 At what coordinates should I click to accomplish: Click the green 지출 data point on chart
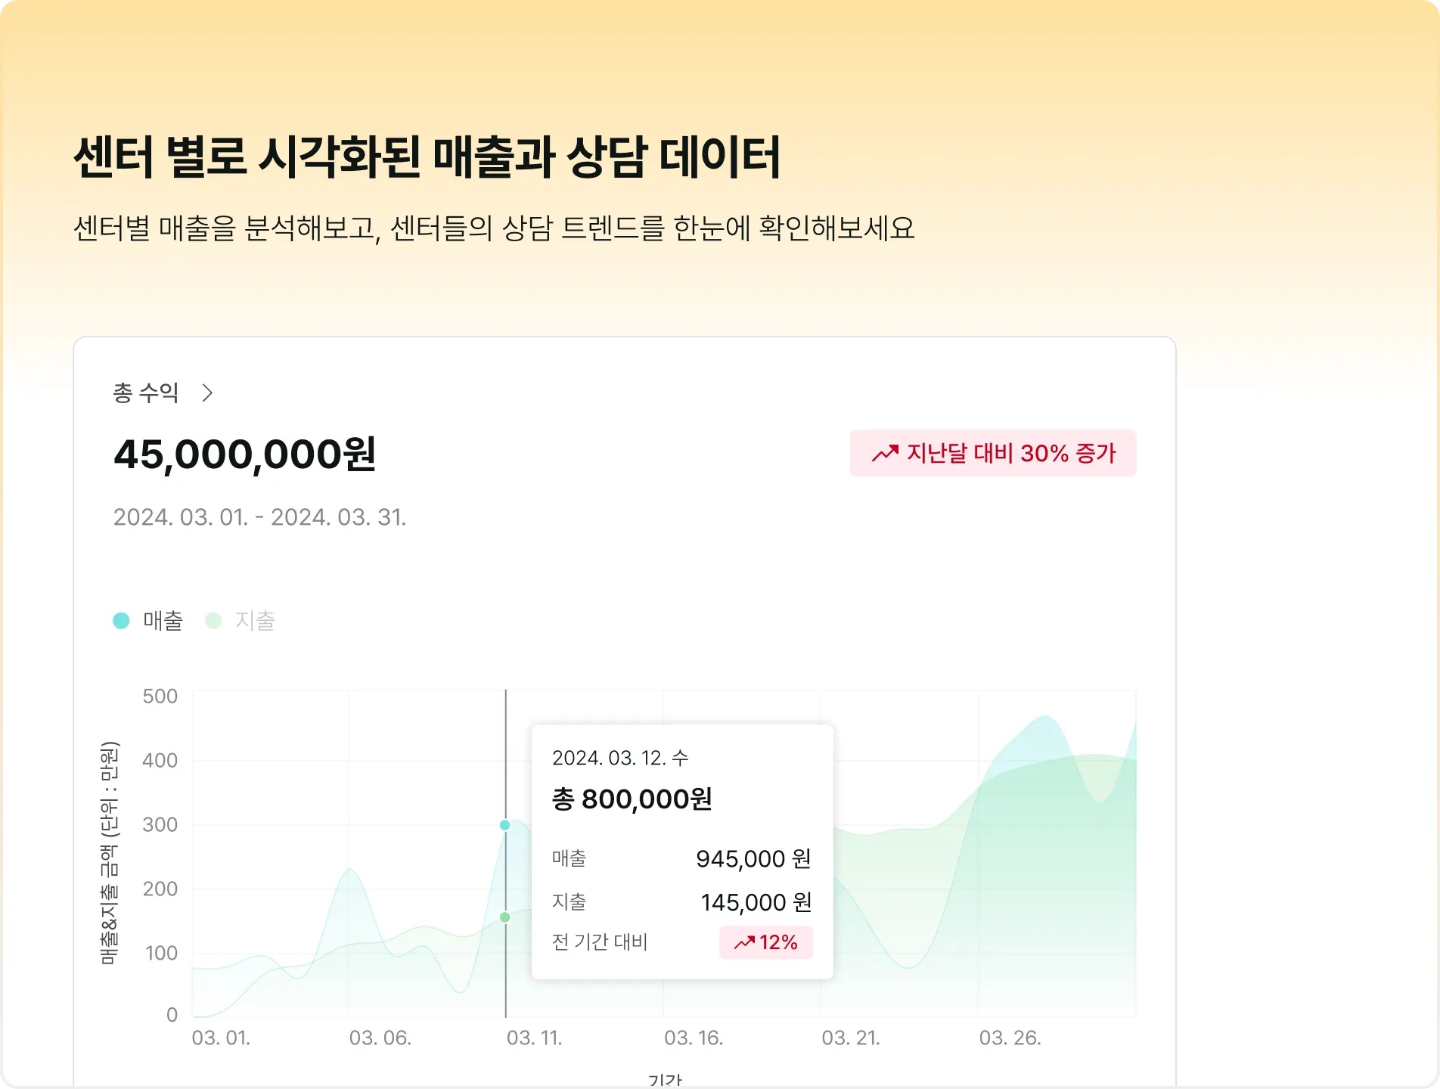point(505,917)
